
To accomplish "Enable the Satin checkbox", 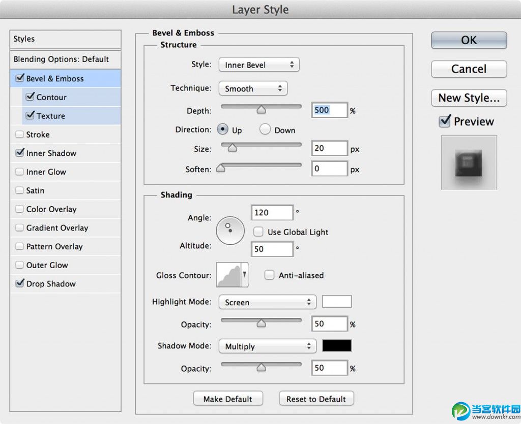I will tap(20, 190).
